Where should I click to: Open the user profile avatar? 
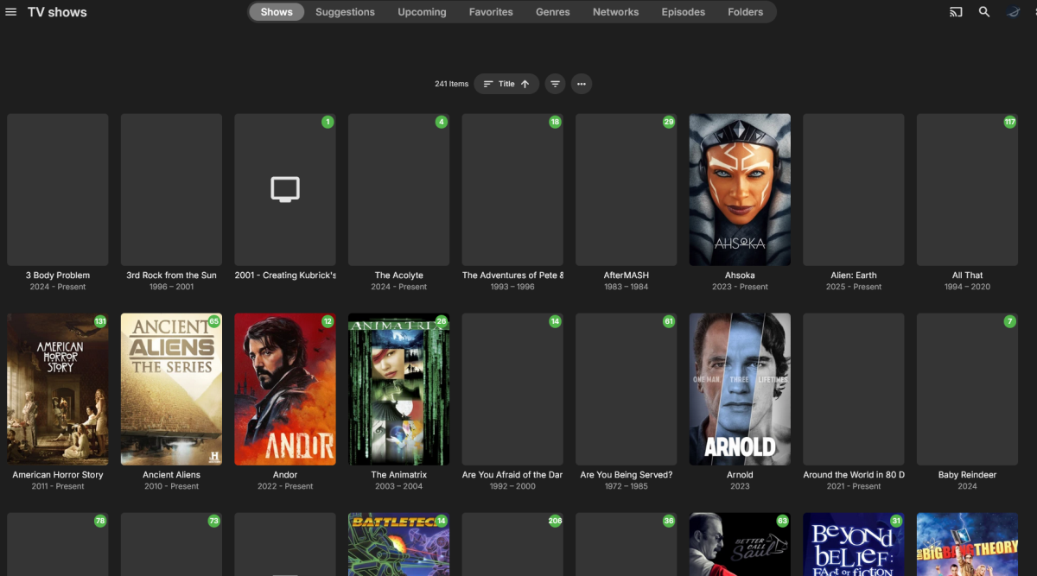(1014, 12)
